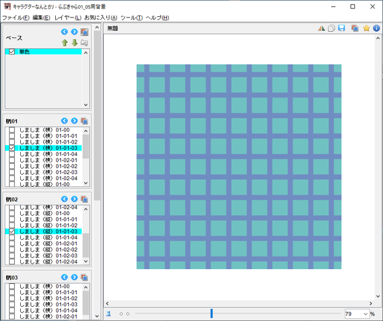Screen dimensions: 383x321
Task: Click next arrow in 柄02 panel
Action: click(x=74, y=199)
